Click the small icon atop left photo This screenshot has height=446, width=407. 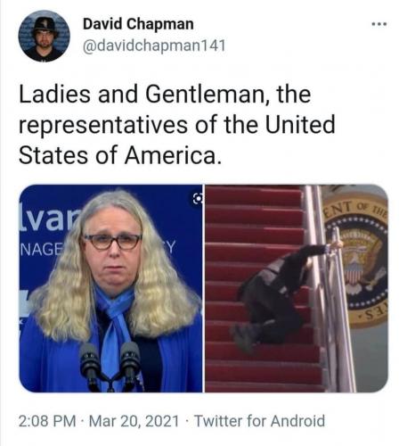[197, 199]
